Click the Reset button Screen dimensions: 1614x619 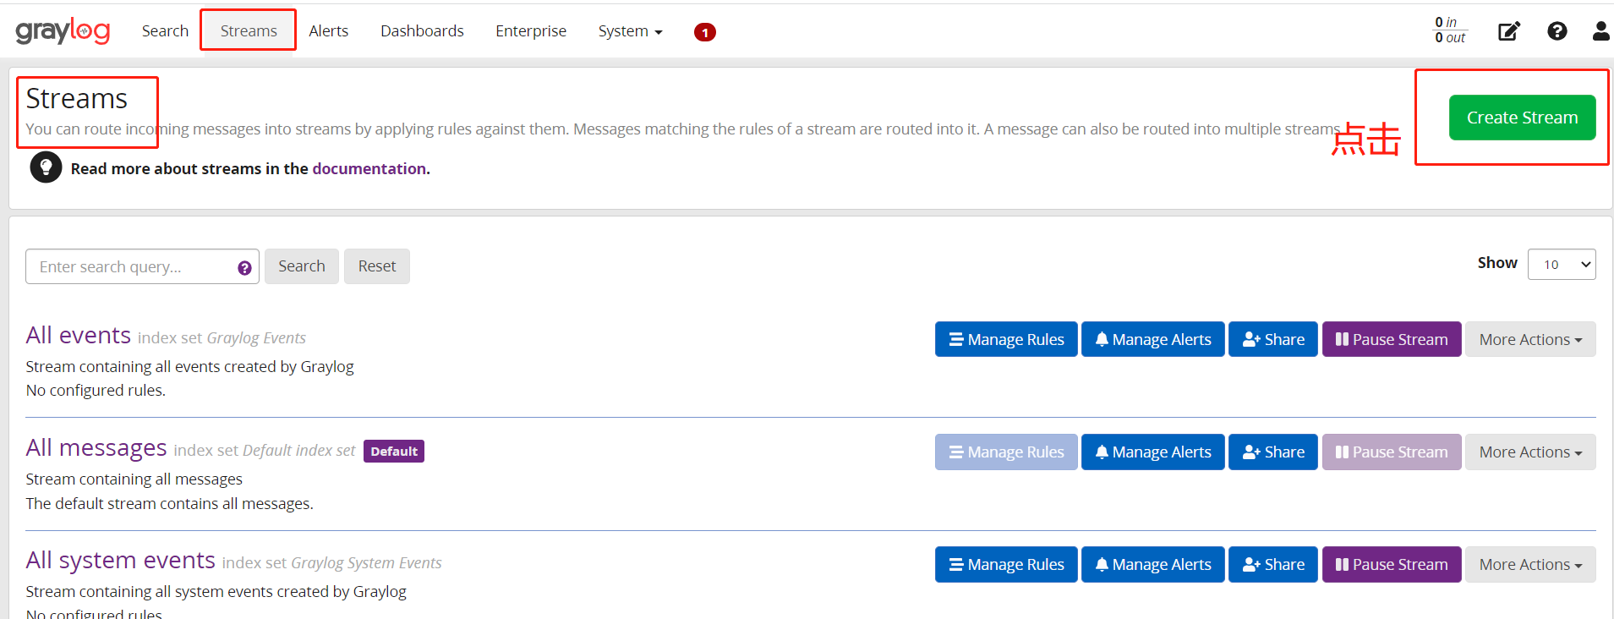tap(377, 266)
